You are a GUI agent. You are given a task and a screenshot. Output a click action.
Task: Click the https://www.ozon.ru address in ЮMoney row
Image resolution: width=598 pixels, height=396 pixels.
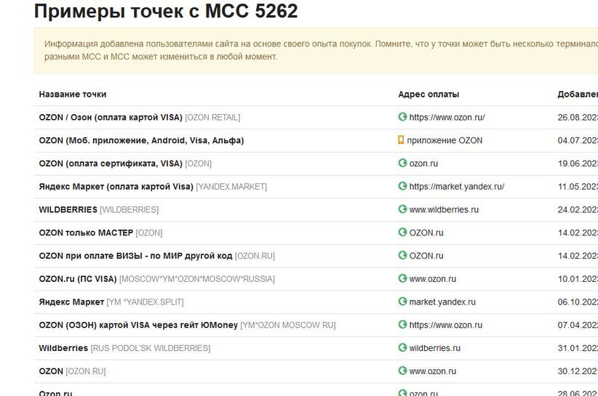(446, 326)
